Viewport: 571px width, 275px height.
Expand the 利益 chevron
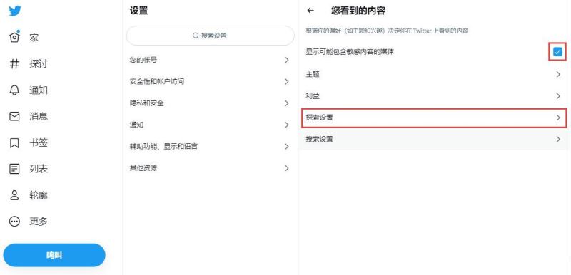[558, 96]
